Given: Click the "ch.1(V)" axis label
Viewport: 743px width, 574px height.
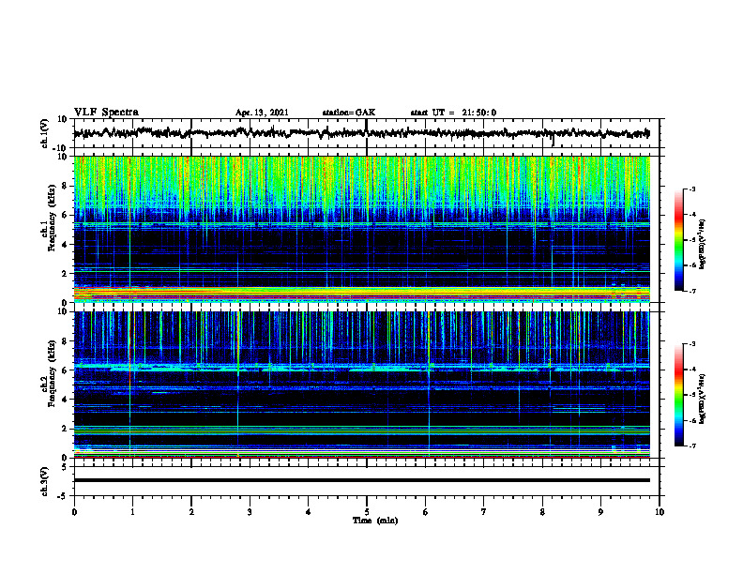Looking at the screenshot, I should click(45, 133).
